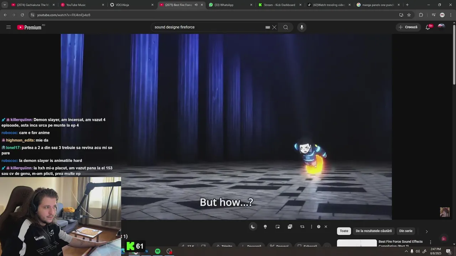
Task: Mute the Best Fire Force tab speaker icon
Action: (x=196, y=5)
